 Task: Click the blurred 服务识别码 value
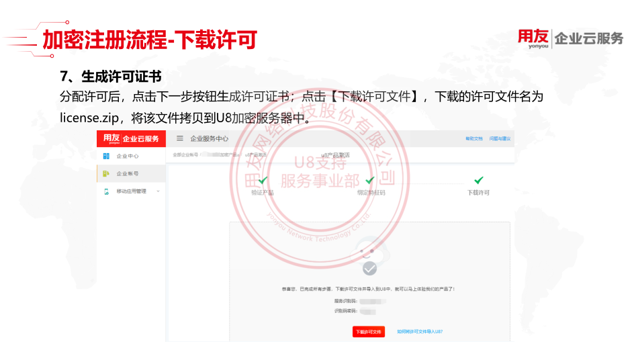tap(372, 302)
